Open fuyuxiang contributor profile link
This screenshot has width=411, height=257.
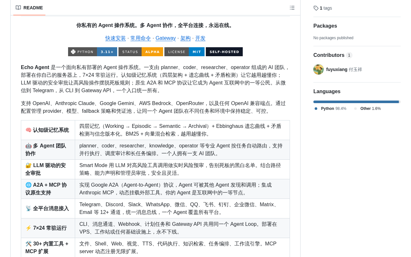(x=344, y=69)
